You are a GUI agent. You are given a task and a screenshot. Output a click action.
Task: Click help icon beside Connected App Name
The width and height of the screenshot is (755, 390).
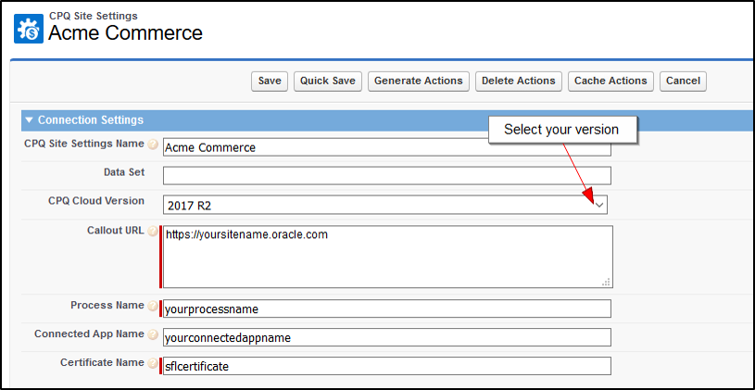153,335
